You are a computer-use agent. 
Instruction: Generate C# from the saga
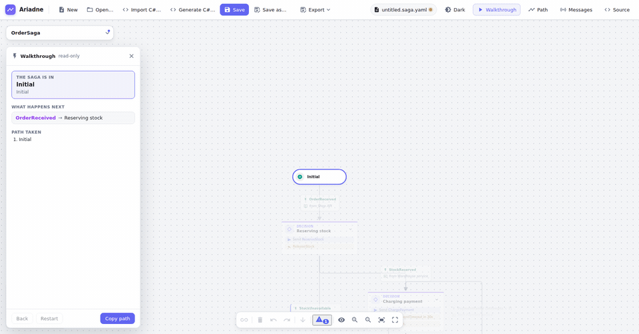[192, 10]
